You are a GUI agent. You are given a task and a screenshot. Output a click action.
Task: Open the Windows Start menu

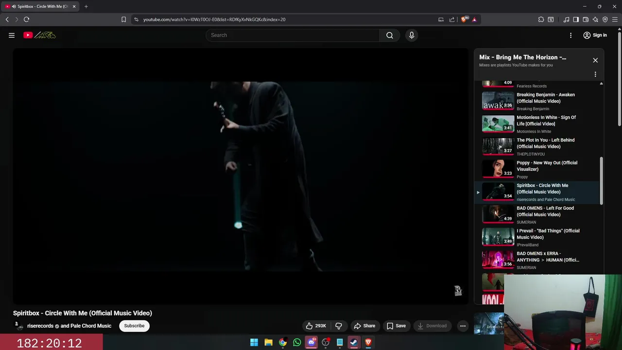[254, 342]
